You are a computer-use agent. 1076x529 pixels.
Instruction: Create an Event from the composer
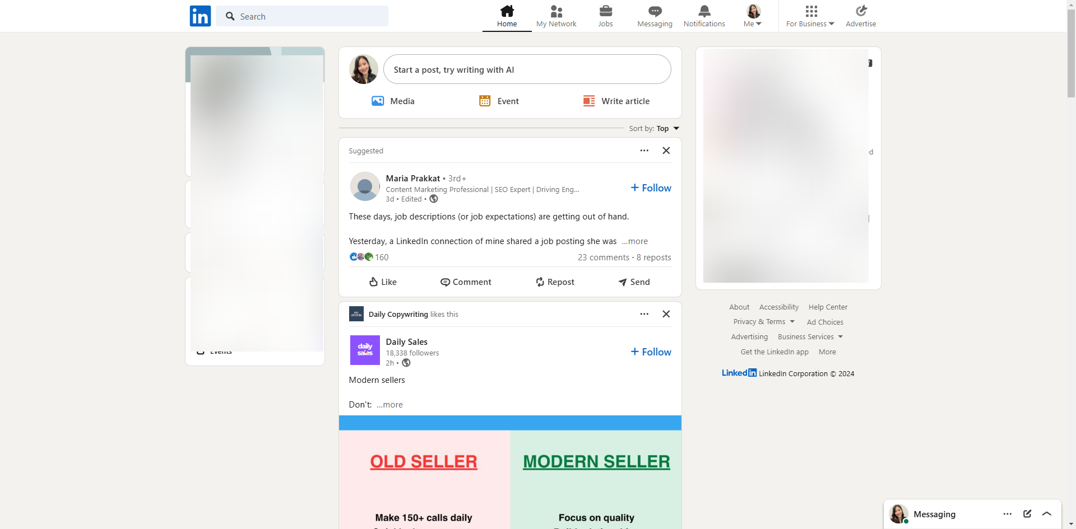point(499,101)
